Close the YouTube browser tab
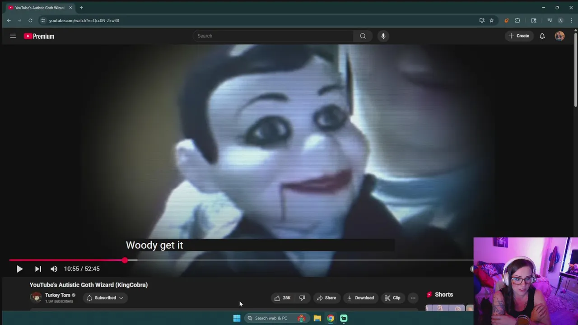 point(70,8)
